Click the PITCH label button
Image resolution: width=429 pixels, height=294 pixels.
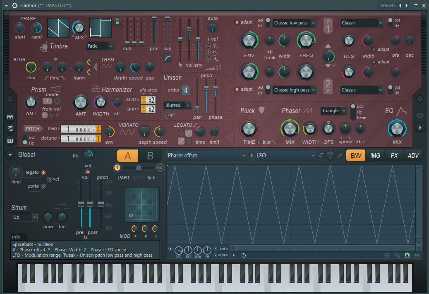click(x=33, y=129)
